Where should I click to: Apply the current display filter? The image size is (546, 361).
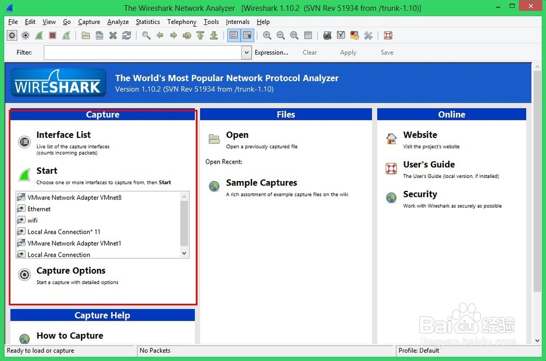[x=348, y=52]
